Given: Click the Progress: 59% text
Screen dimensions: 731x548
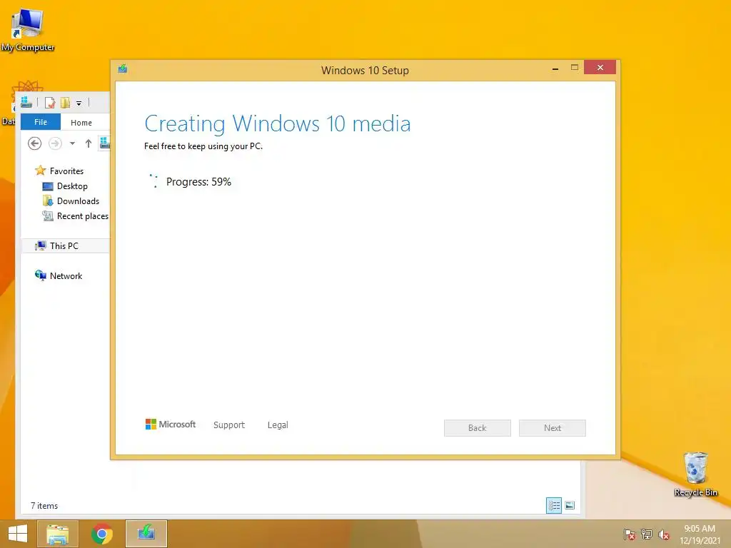Looking at the screenshot, I should coord(198,182).
